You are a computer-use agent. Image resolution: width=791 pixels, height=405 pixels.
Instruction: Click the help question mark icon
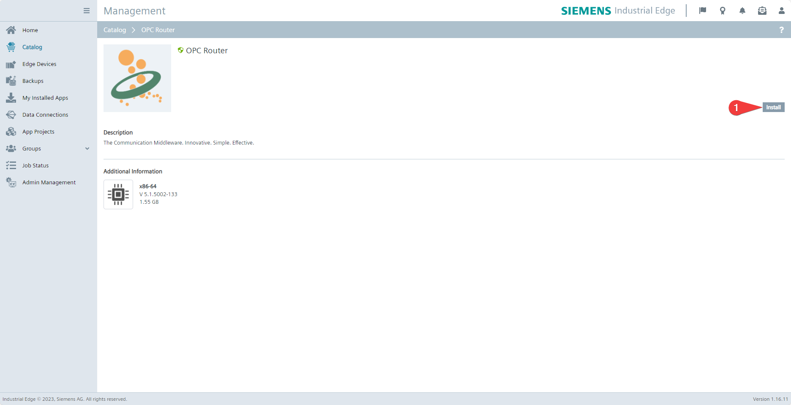coord(781,30)
